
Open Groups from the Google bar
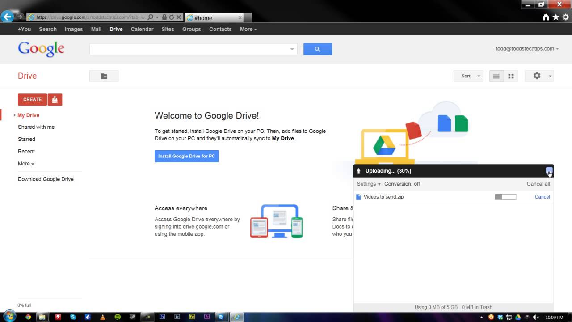coord(192,29)
